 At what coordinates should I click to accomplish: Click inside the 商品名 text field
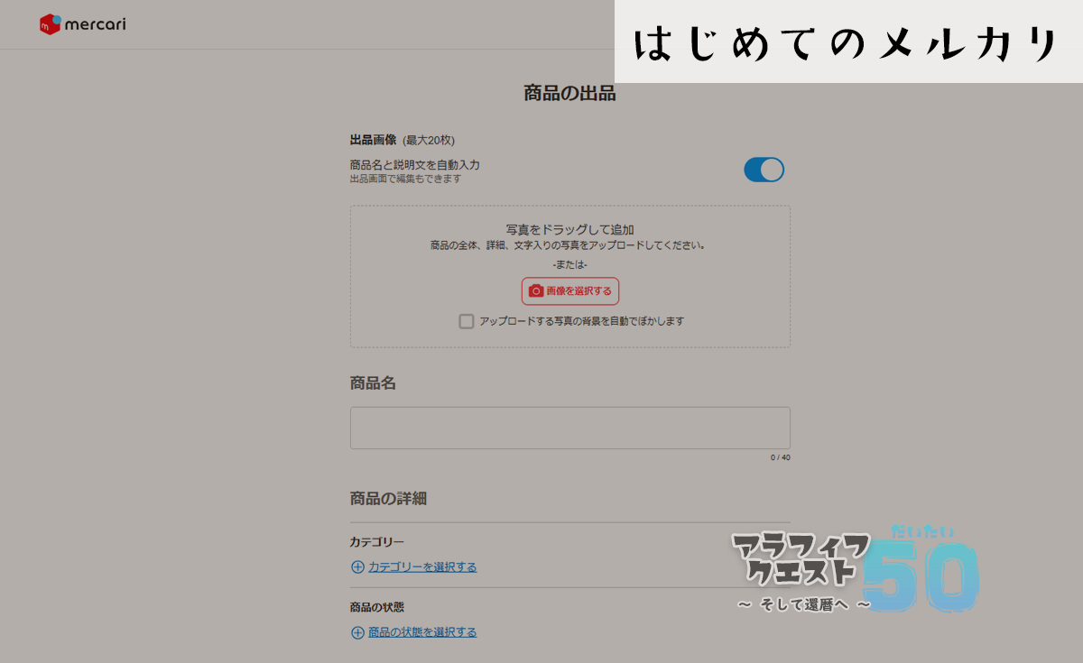(x=569, y=428)
